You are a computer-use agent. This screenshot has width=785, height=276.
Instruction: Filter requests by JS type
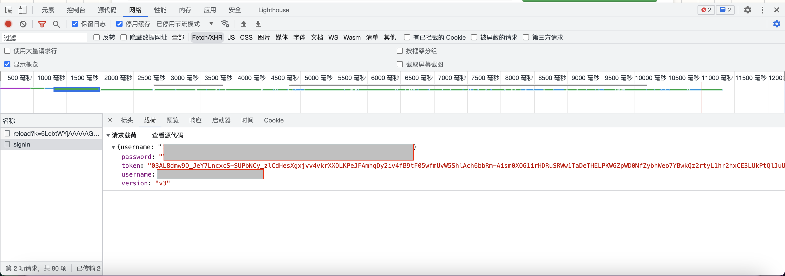pos(231,37)
